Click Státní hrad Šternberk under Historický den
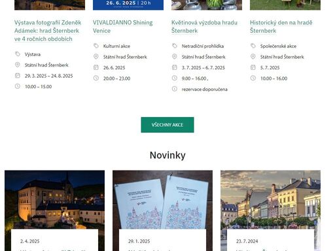The image size is (335, 251). tap(282, 57)
